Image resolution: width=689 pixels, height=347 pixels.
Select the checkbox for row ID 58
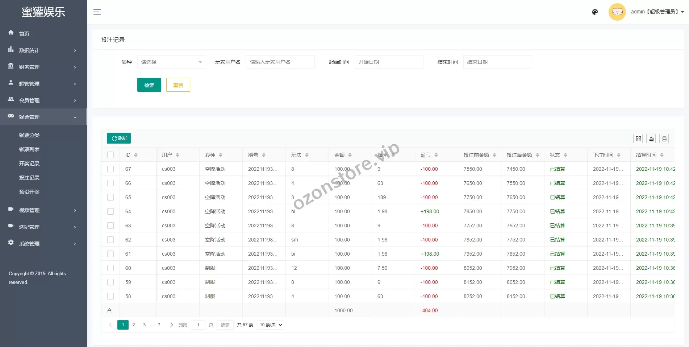pyautogui.click(x=110, y=296)
